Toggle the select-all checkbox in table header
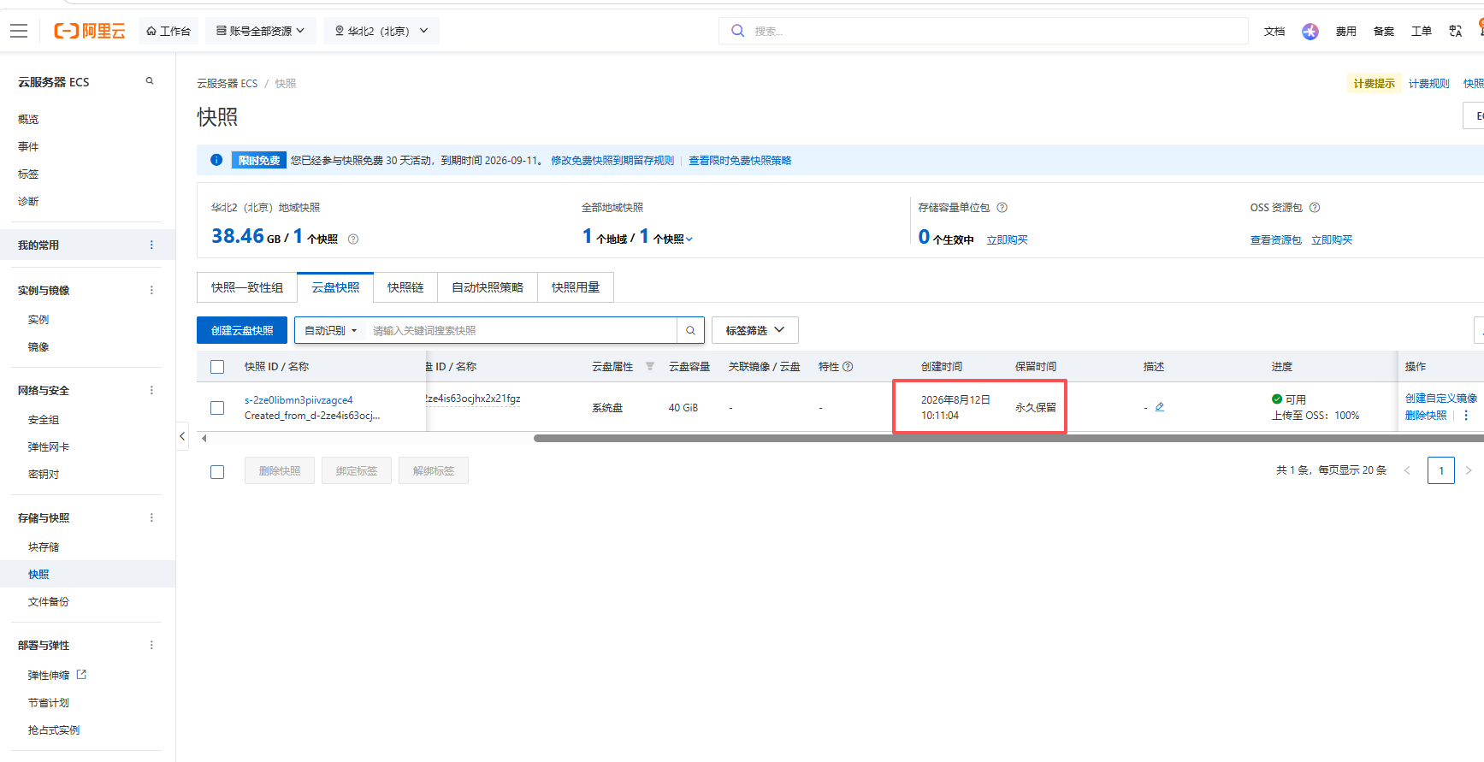 coord(217,367)
